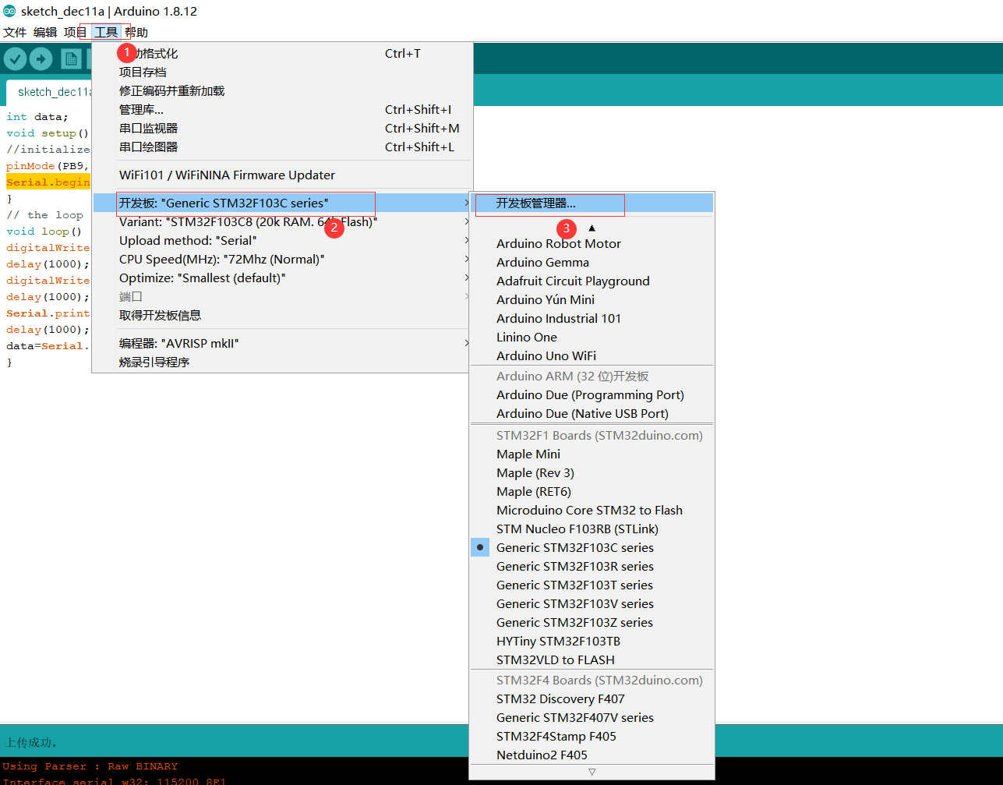The width and height of the screenshot is (1003, 785).
Task: Open the 文件 menu
Action: (15, 32)
